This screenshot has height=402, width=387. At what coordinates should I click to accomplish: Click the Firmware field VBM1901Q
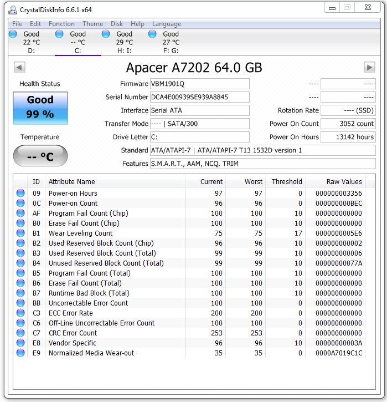click(200, 84)
